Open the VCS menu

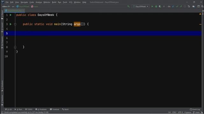pos(70,2)
